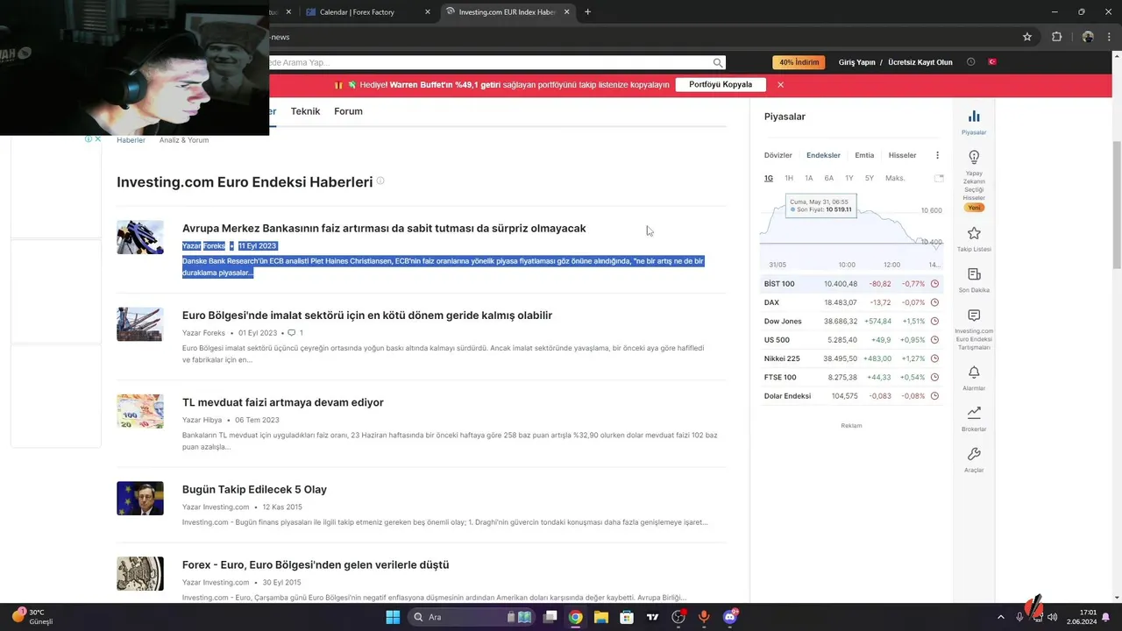Click the info icon beside page heading

(x=380, y=181)
